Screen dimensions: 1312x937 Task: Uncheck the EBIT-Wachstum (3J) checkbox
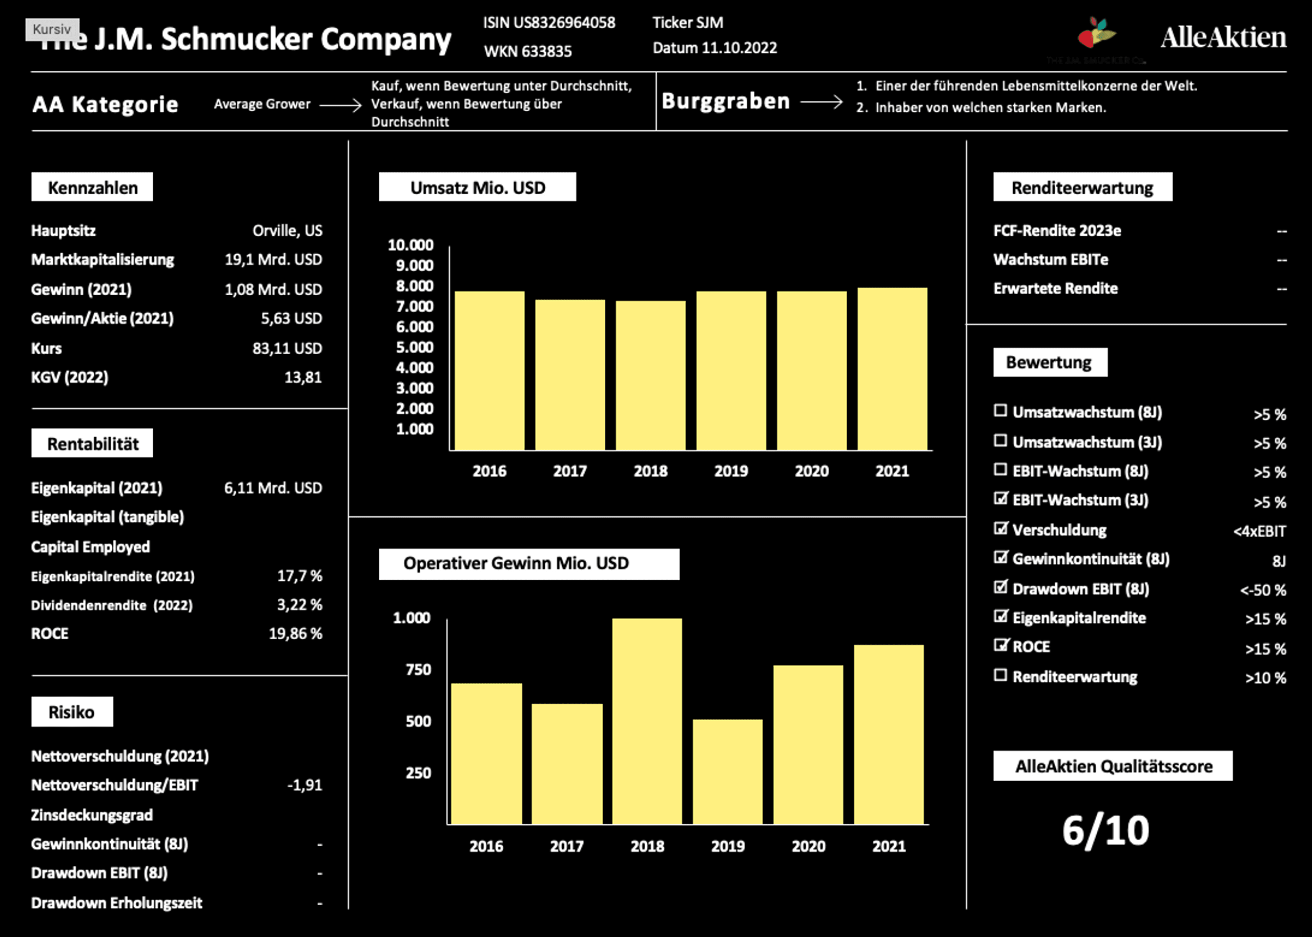pos(1000,498)
